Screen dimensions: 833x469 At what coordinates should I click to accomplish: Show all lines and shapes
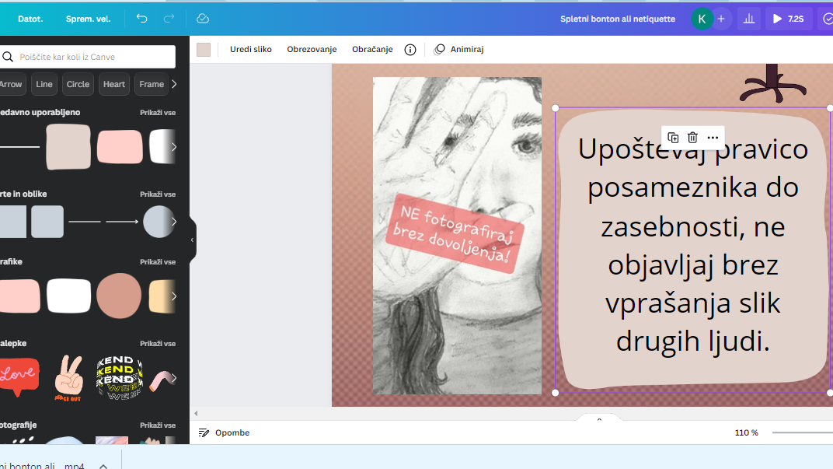pos(158,194)
